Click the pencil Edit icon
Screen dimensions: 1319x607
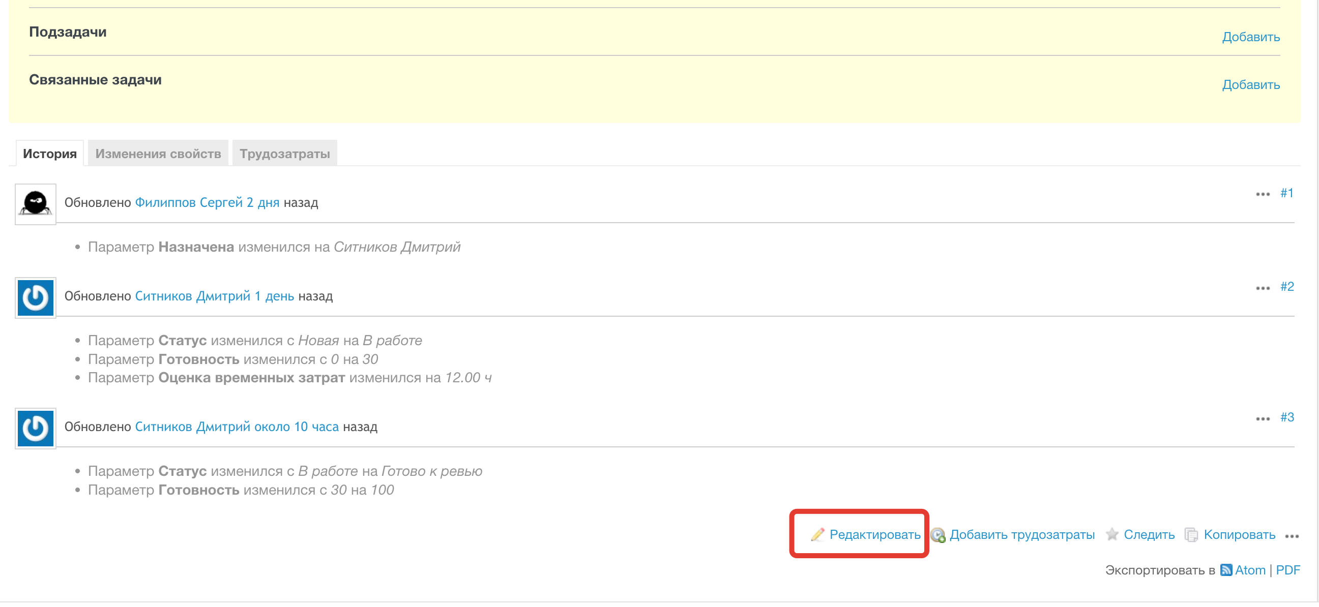[817, 534]
